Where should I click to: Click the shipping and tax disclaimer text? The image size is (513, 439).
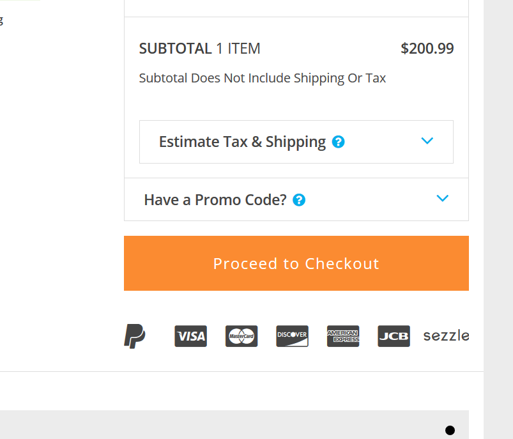[263, 78]
